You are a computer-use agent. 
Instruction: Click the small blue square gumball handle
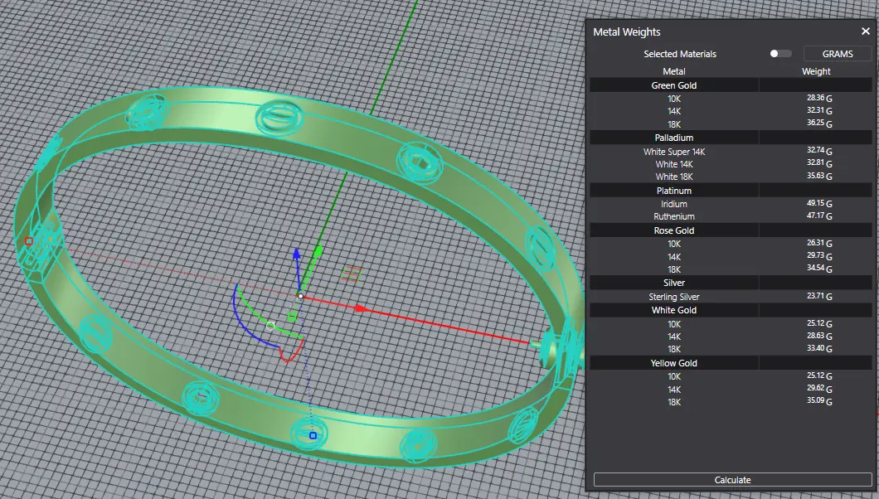(x=313, y=435)
